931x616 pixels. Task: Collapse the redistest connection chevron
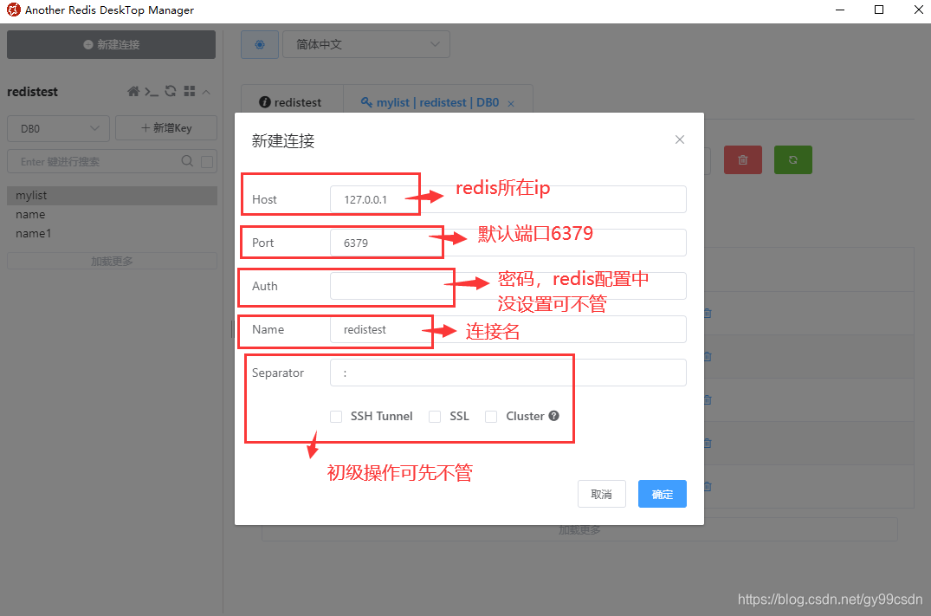click(x=207, y=92)
